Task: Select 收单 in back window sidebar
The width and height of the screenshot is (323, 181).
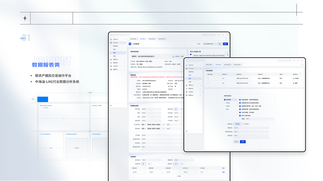Action: click(114, 50)
